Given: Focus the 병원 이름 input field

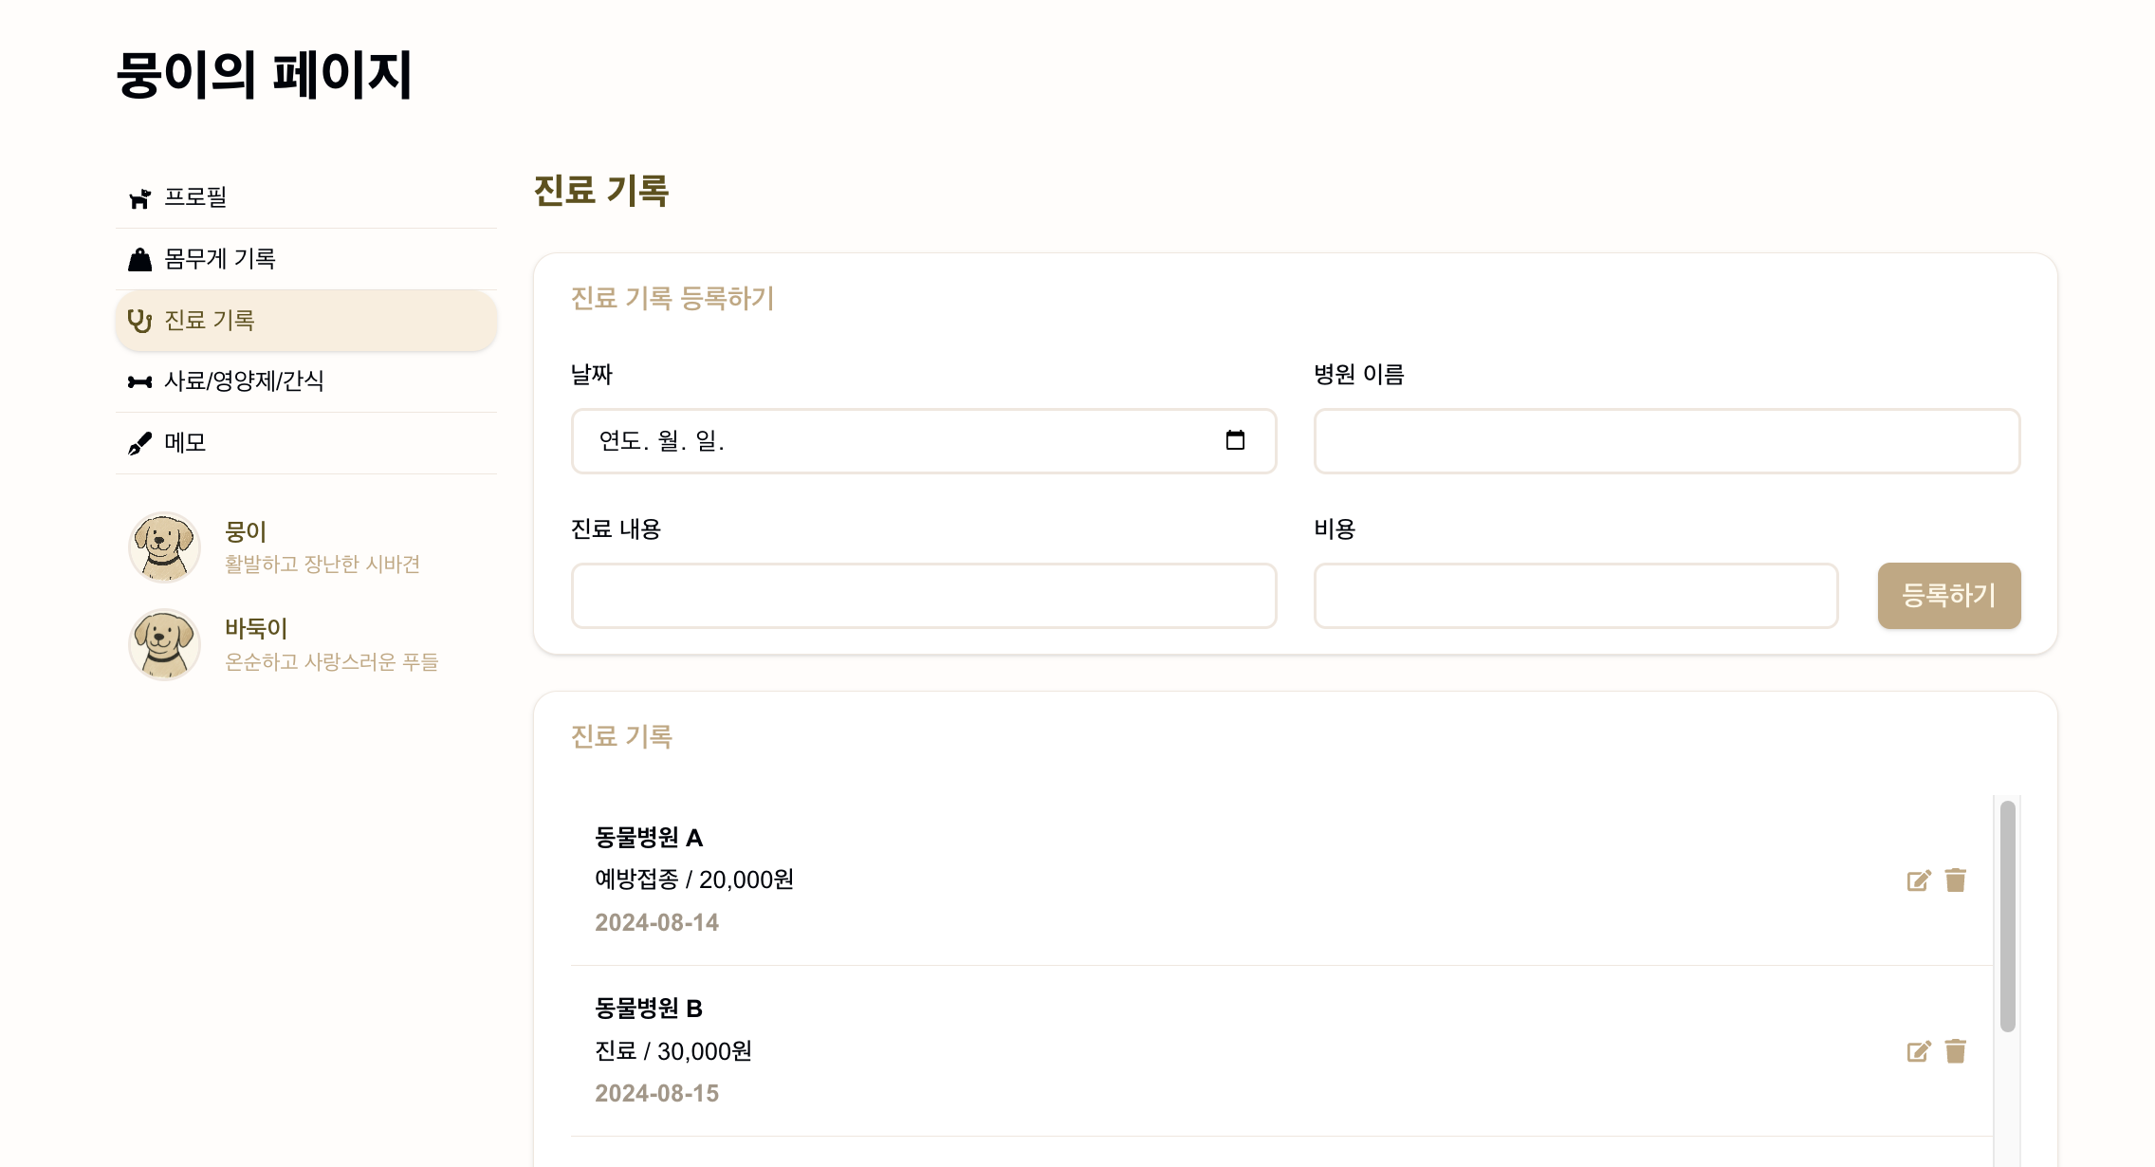Looking at the screenshot, I should [x=1667, y=441].
